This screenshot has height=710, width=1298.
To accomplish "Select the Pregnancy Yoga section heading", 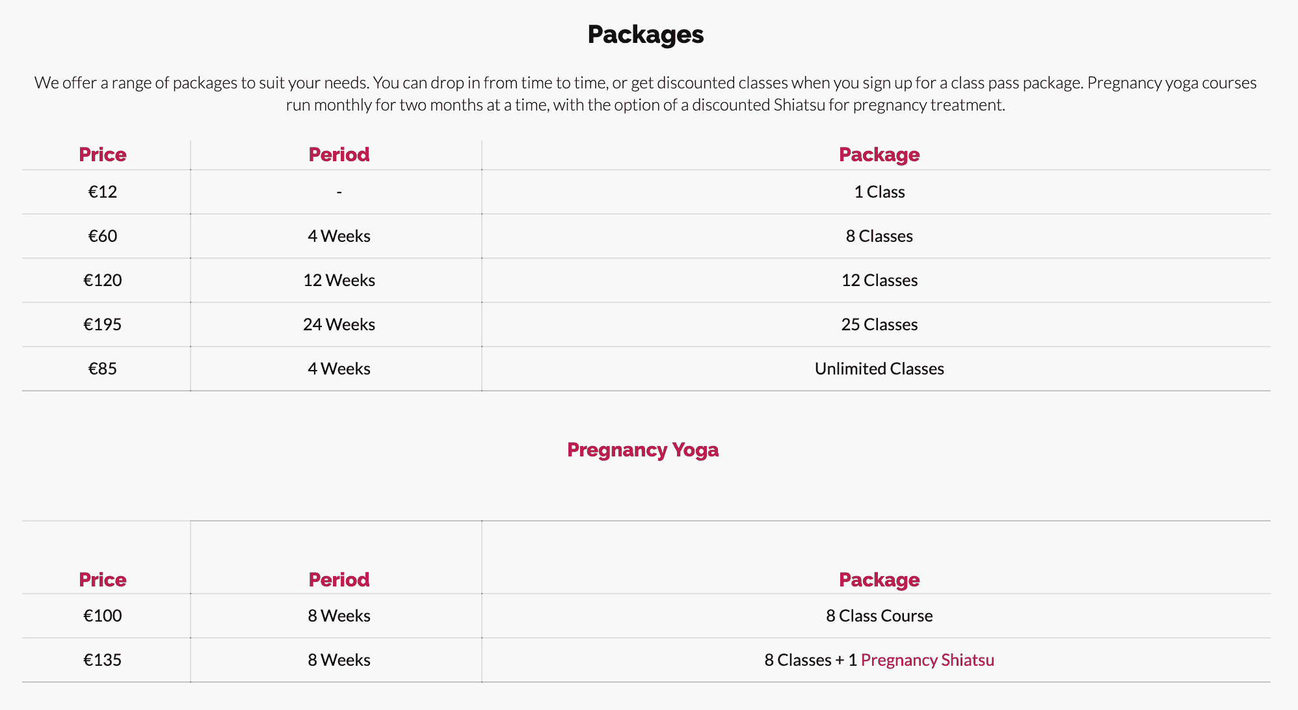I will 642,450.
